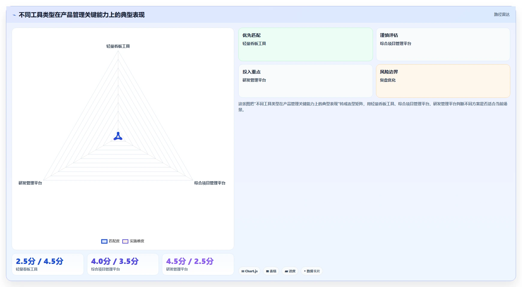Click the 进度 tag label
The image size is (522, 287).
click(292, 271)
